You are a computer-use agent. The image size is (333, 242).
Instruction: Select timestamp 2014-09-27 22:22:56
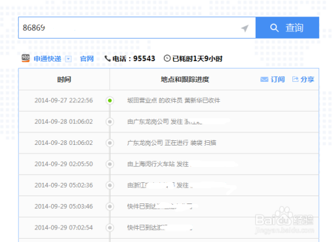(x=64, y=100)
